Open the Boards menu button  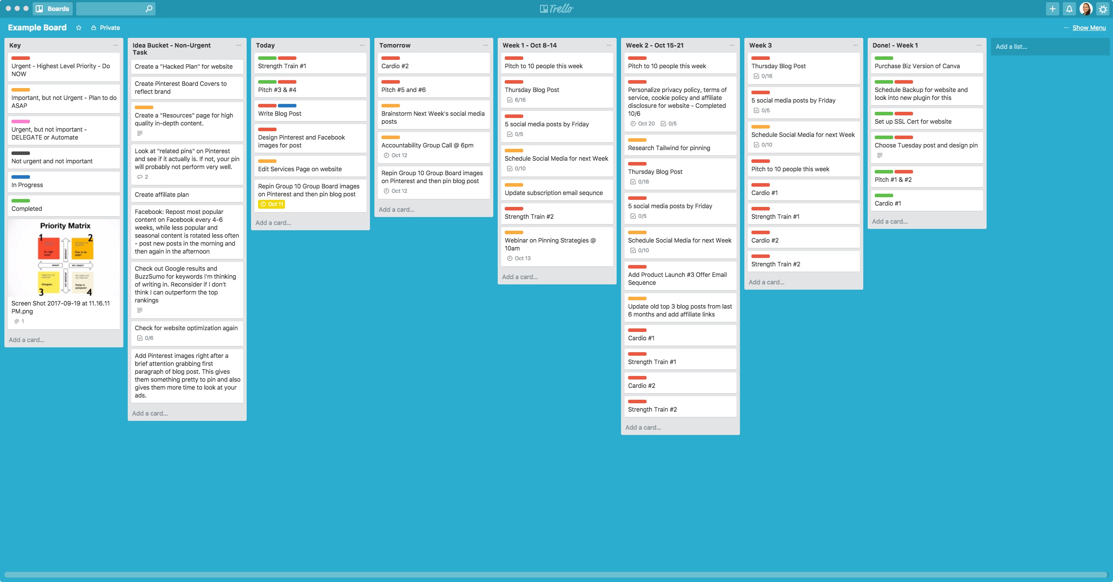[52, 8]
